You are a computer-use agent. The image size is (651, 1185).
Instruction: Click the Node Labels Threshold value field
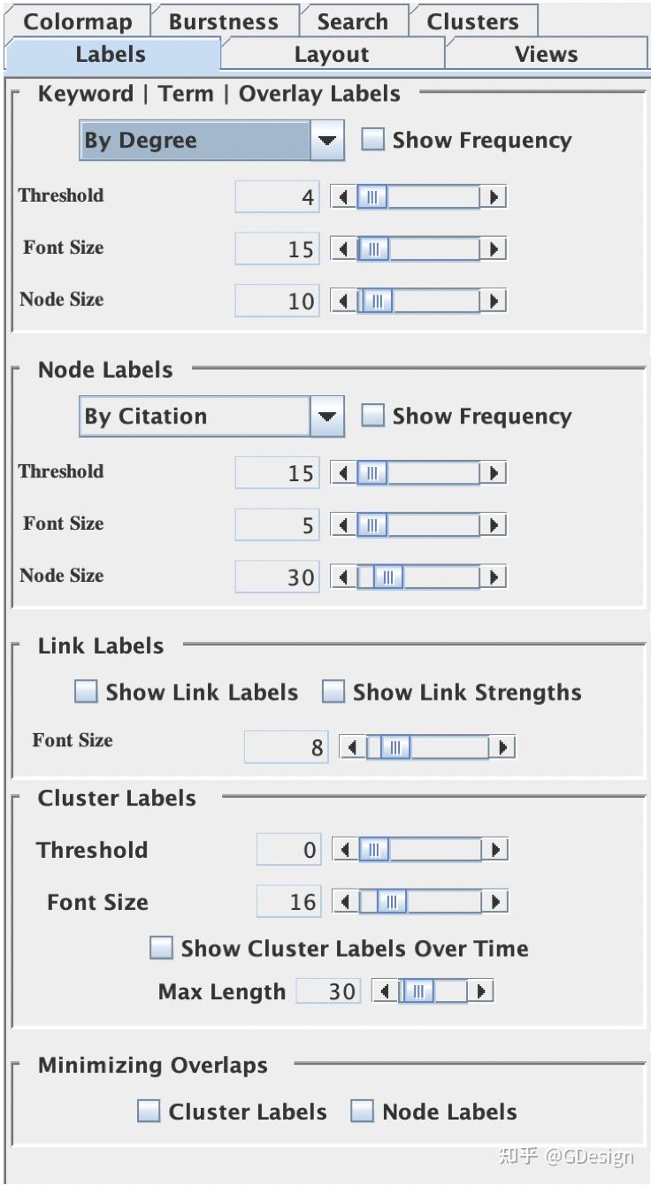pyautogui.click(x=277, y=473)
